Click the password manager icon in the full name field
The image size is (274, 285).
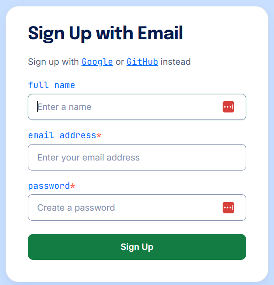click(x=228, y=107)
